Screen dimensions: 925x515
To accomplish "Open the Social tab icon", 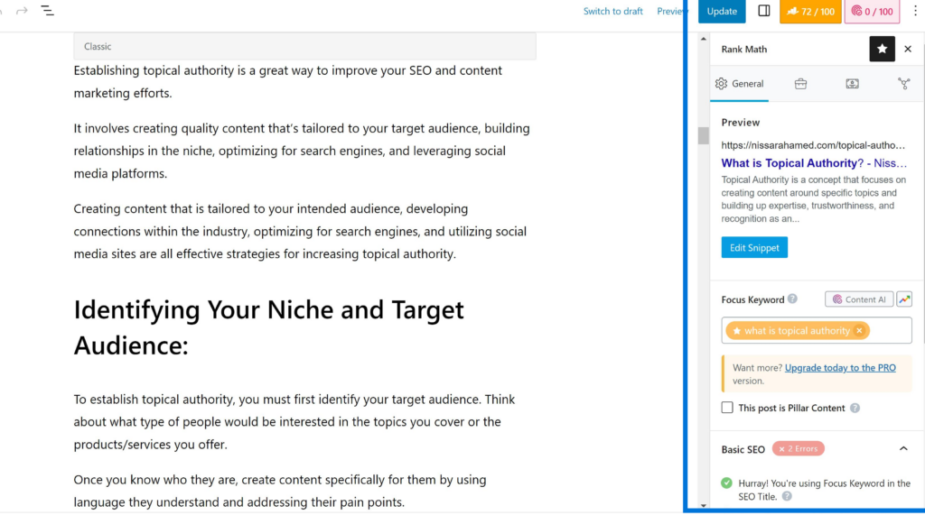I will click(x=903, y=84).
